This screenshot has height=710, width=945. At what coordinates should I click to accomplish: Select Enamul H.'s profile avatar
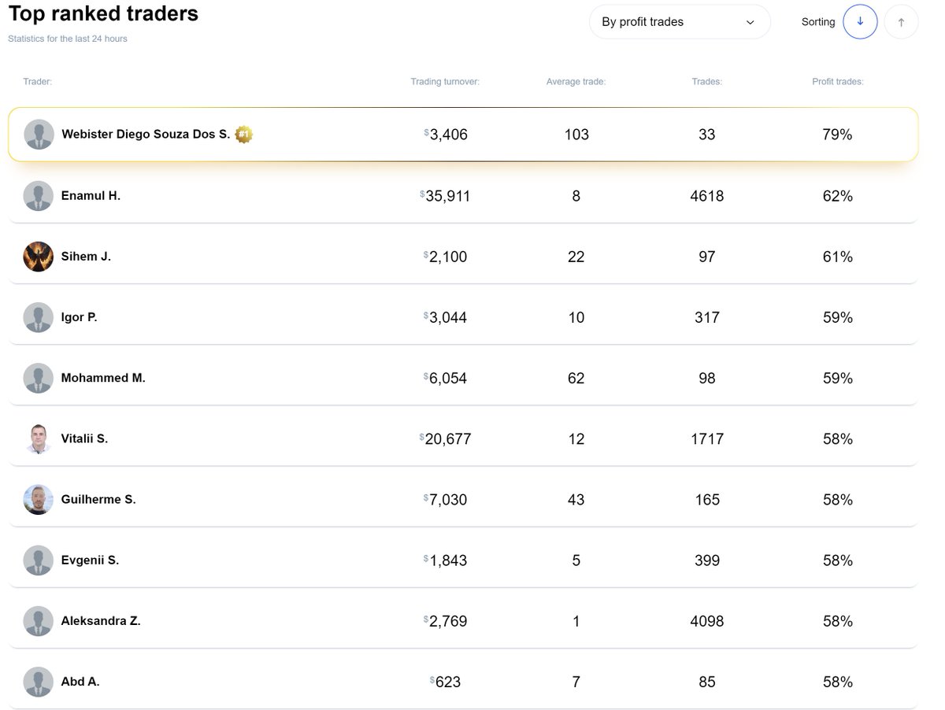click(39, 195)
